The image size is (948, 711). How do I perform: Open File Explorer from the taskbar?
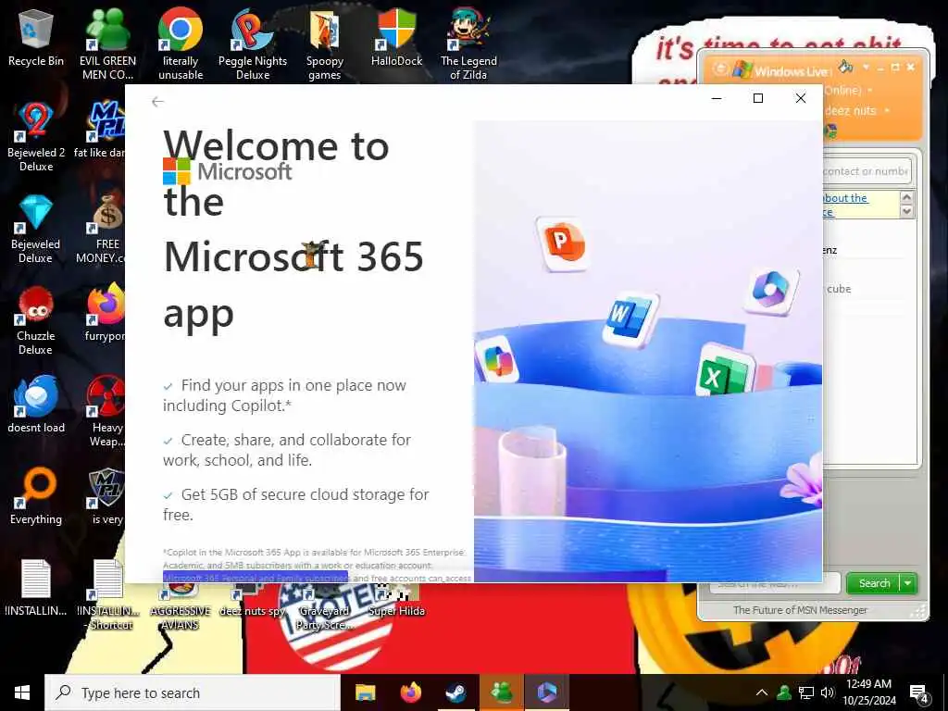pos(365,692)
